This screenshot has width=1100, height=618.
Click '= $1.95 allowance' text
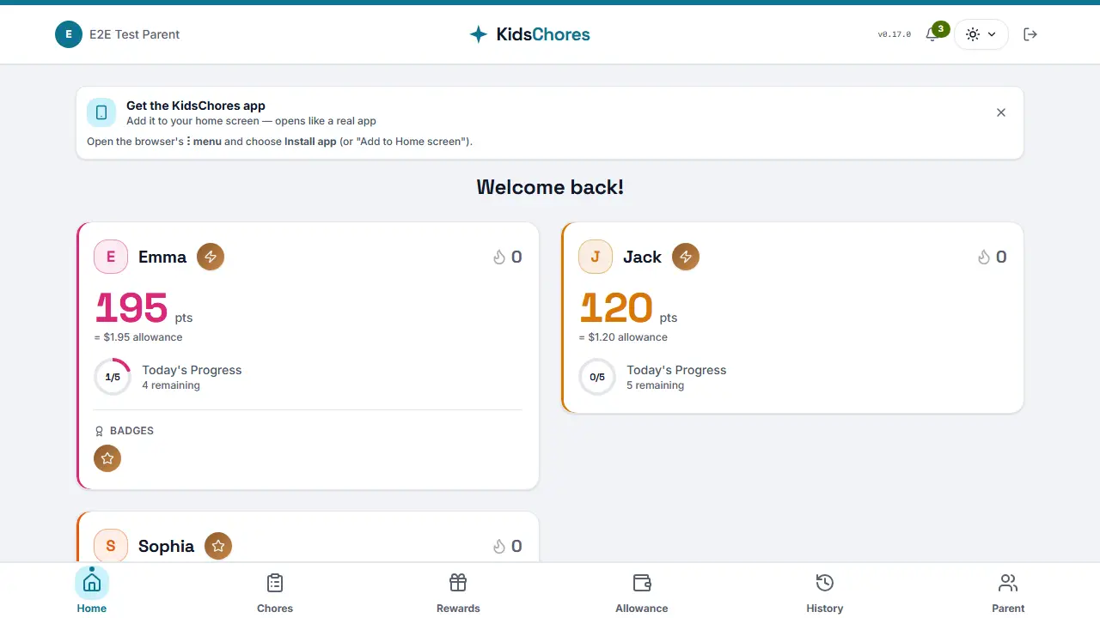138,337
